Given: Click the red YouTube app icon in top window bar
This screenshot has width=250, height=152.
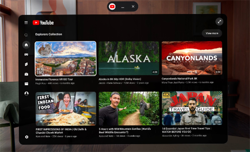Looking at the screenshot, I should (x=112, y=7).
